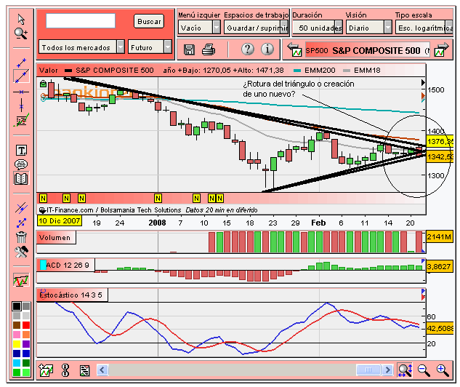Click the add indicator chart icon at bottom
Viewport: 460px width, 387px height.
coord(46,370)
